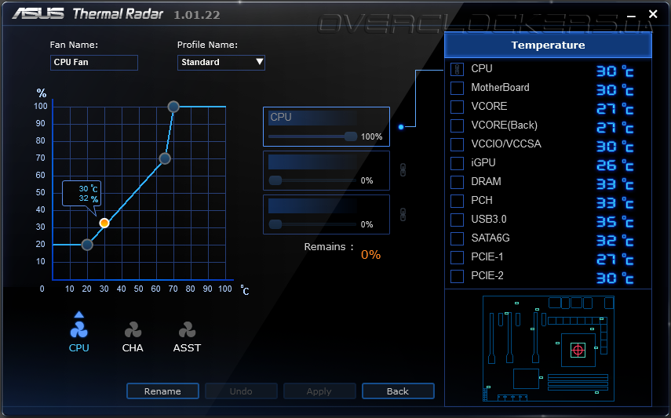Screen dimensions: 671x418
Task: Toggle the CPU temperature checkbox
Action: click(x=457, y=69)
